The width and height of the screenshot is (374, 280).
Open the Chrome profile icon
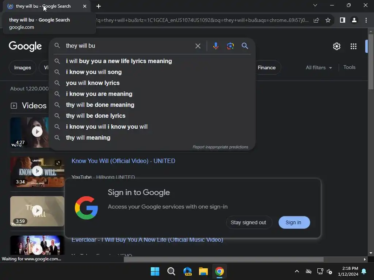tap(354, 20)
